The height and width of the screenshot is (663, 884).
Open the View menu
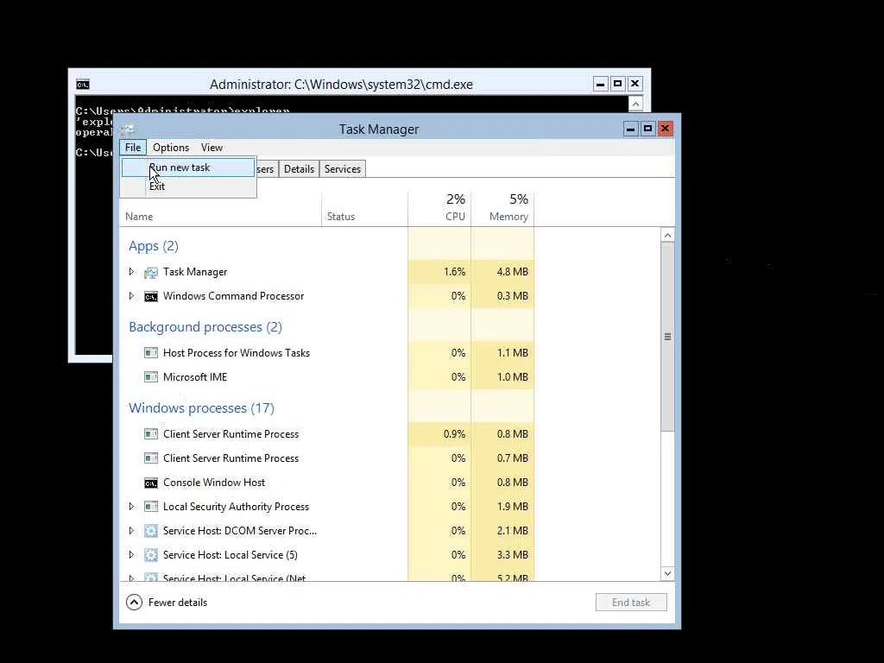212,147
